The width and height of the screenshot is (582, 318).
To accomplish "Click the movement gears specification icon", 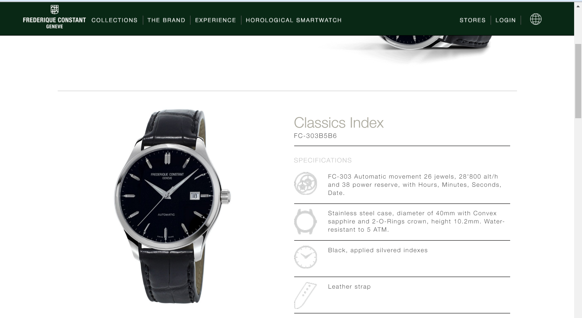I will pyautogui.click(x=305, y=183).
